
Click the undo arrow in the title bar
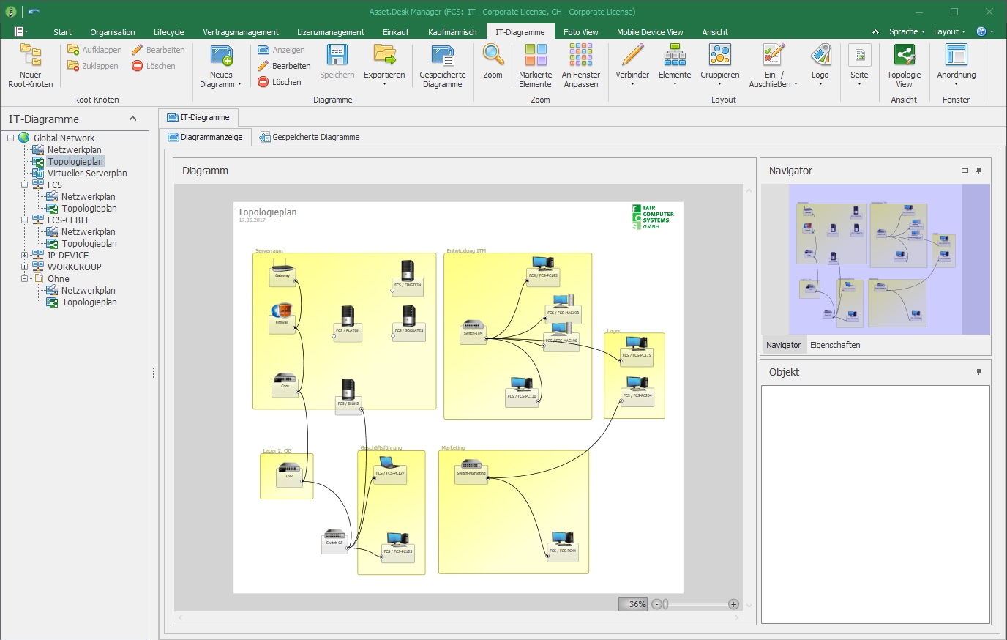(34, 12)
